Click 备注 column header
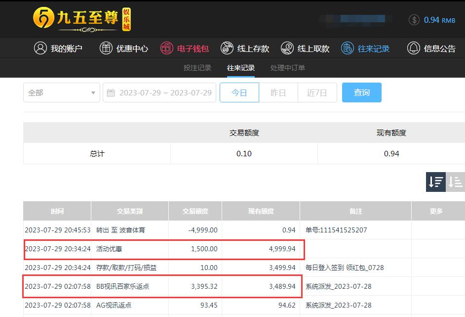Screen dimensions: 465x317 (355, 211)
